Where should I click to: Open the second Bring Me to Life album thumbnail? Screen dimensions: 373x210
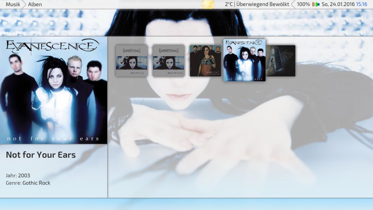click(169, 61)
